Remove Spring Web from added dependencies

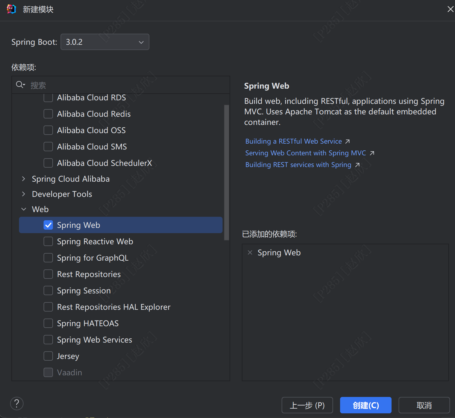(x=250, y=252)
